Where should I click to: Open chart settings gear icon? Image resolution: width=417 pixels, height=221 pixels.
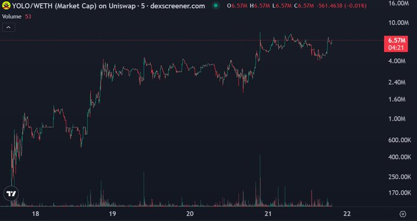[x=403, y=214]
